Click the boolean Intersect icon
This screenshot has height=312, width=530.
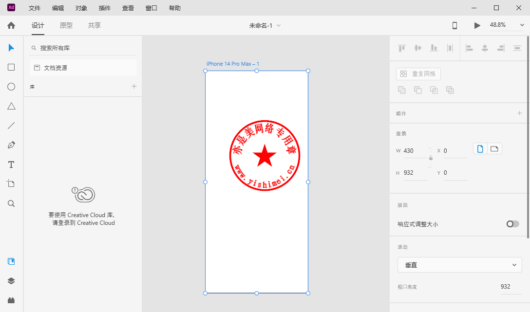(434, 90)
